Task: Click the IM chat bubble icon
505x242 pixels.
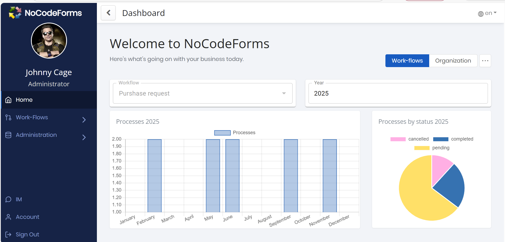Action: click(8, 199)
